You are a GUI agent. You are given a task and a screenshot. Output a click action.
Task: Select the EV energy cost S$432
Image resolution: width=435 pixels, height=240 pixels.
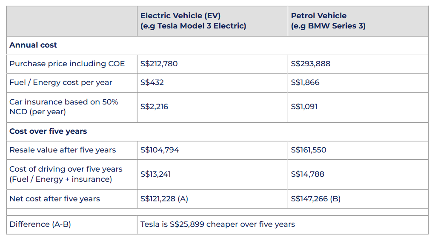click(152, 82)
